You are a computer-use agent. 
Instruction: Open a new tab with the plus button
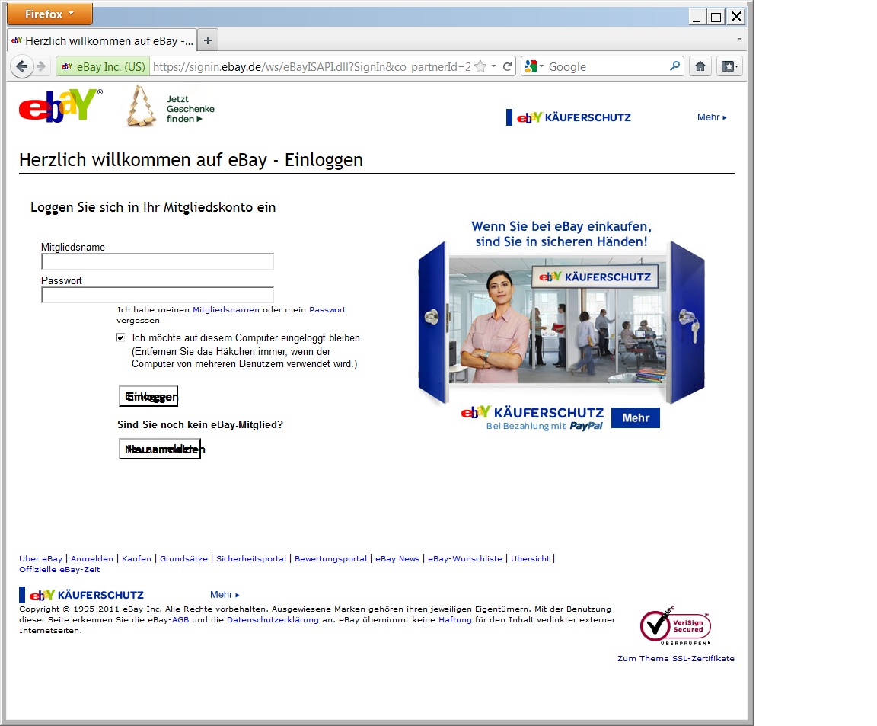[208, 40]
